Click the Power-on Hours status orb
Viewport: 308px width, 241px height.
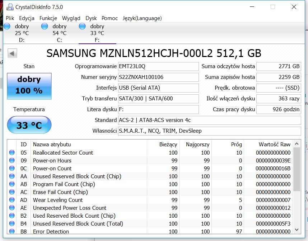(x=12, y=161)
